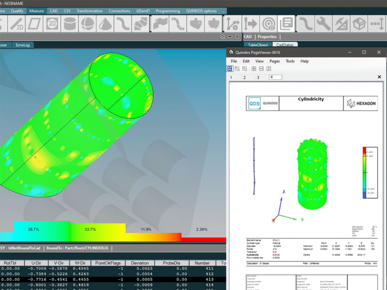This screenshot has height=290, width=387.
Task: Go to page tab 1 in PageViewer
Action: [x=231, y=77]
